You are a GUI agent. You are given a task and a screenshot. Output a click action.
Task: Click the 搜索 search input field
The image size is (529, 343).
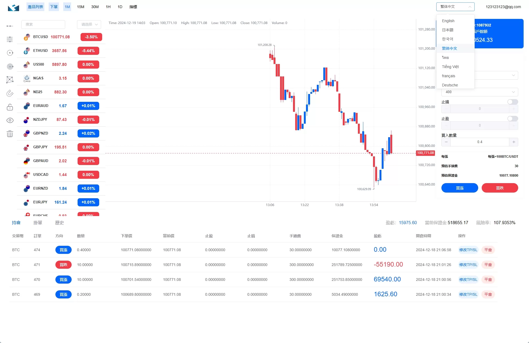[43, 24]
